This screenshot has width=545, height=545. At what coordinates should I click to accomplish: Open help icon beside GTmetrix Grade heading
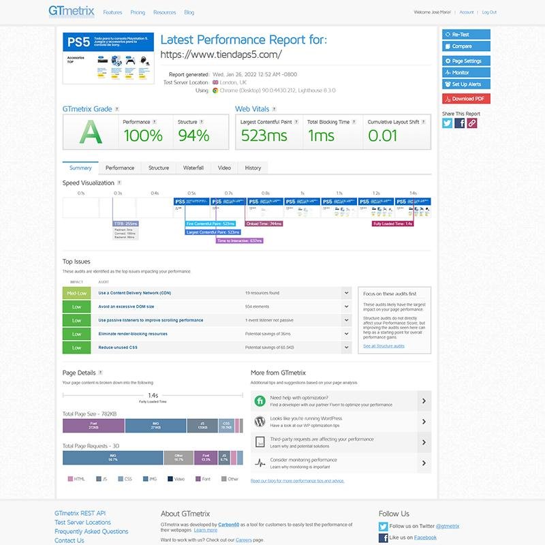coord(117,109)
